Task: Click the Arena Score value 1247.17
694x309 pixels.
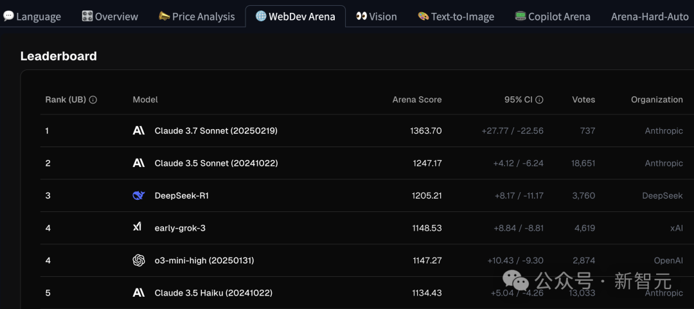Action: (x=427, y=163)
